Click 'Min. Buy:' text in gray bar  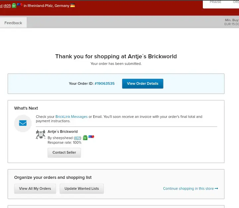pos(232,20)
